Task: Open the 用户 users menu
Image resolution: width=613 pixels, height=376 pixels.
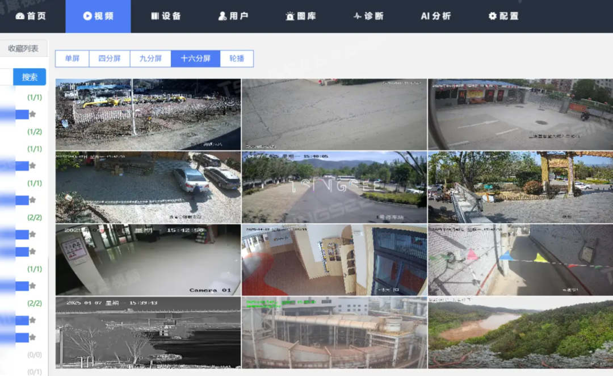Action: tap(233, 16)
